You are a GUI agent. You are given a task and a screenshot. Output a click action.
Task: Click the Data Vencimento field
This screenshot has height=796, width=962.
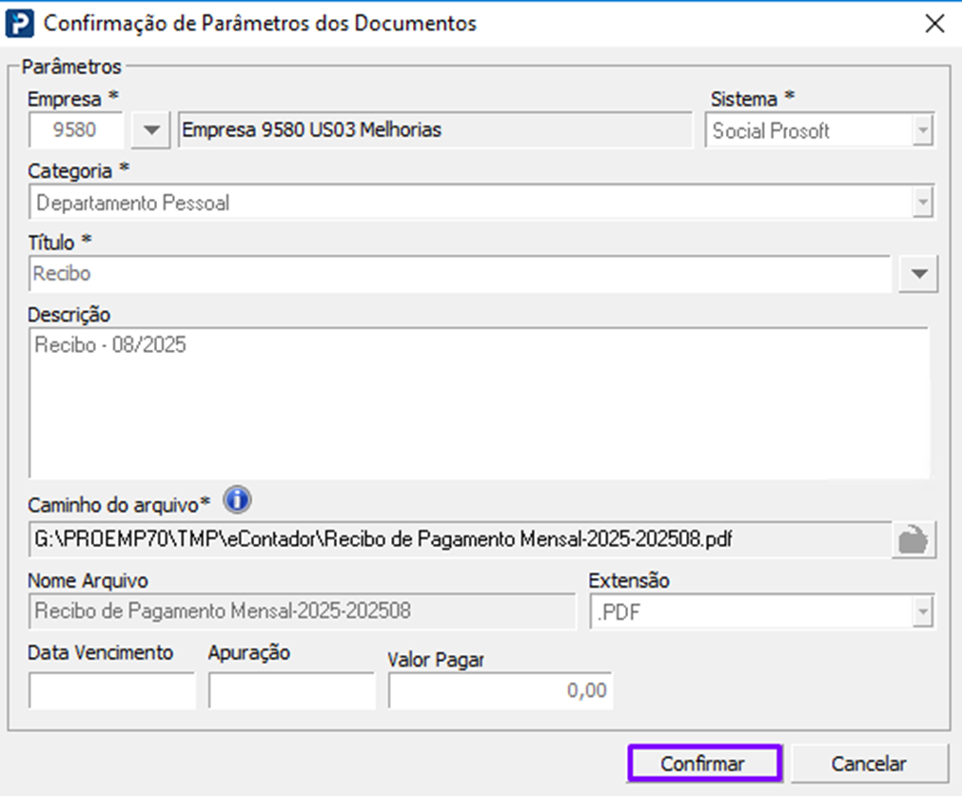click(111, 690)
